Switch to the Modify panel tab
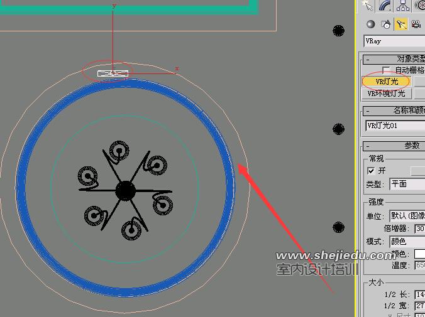425x317 pixels. (x=385, y=6)
